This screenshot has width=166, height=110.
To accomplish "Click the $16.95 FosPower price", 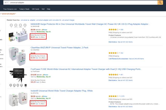I will point(33,75).
